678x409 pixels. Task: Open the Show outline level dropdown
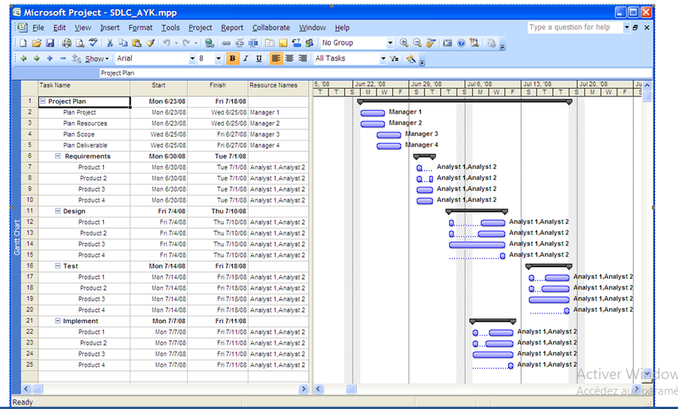point(97,59)
